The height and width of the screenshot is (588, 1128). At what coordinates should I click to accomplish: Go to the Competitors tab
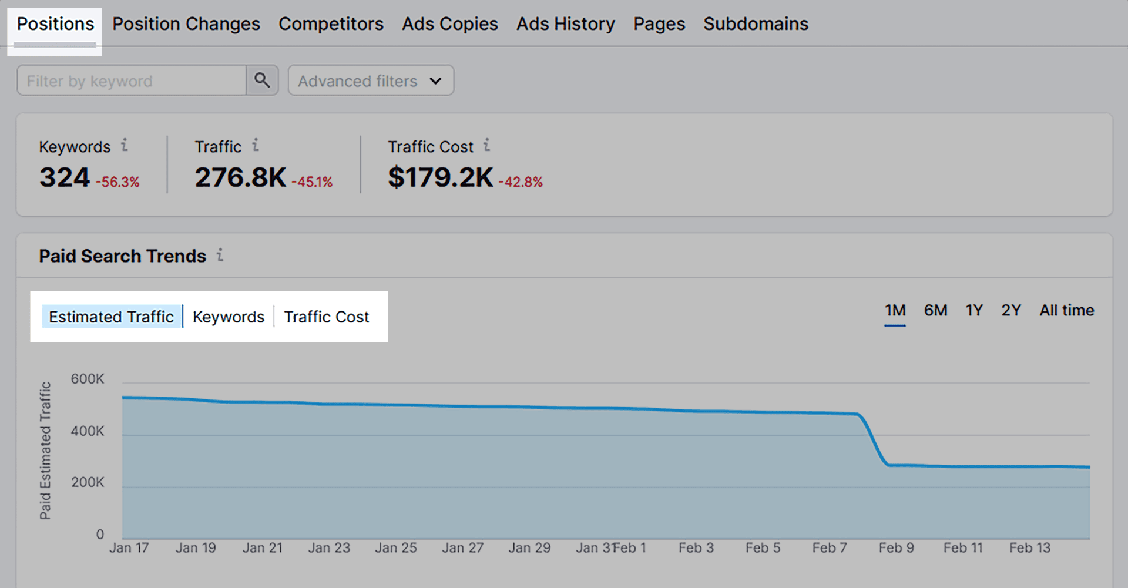pos(331,24)
